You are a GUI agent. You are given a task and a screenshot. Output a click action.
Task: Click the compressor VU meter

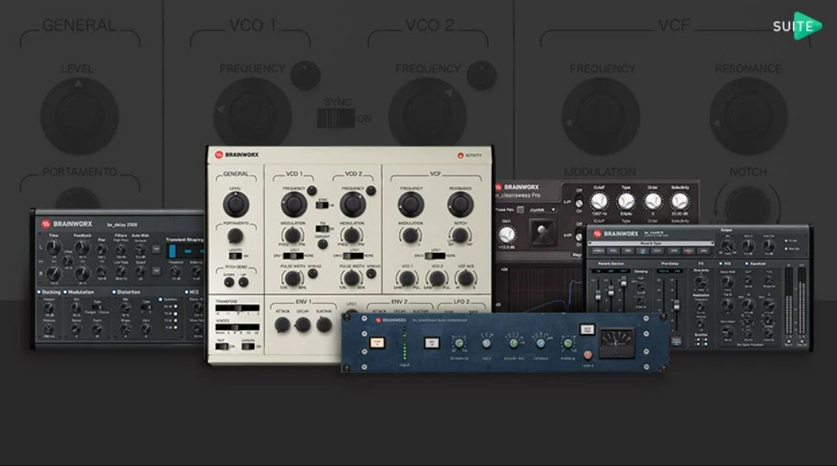pyautogui.click(x=617, y=341)
